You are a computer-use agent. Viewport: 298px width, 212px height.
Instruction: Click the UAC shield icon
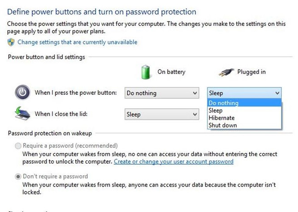click(x=11, y=42)
